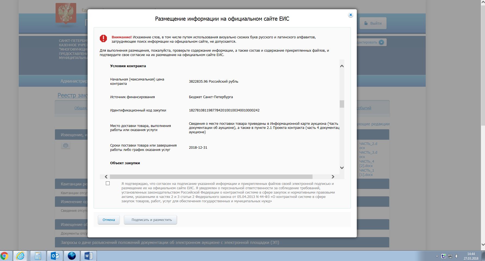Click Подписать и разместить button
Image resolution: width=485 pixels, height=261 pixels.
(150, 220)
